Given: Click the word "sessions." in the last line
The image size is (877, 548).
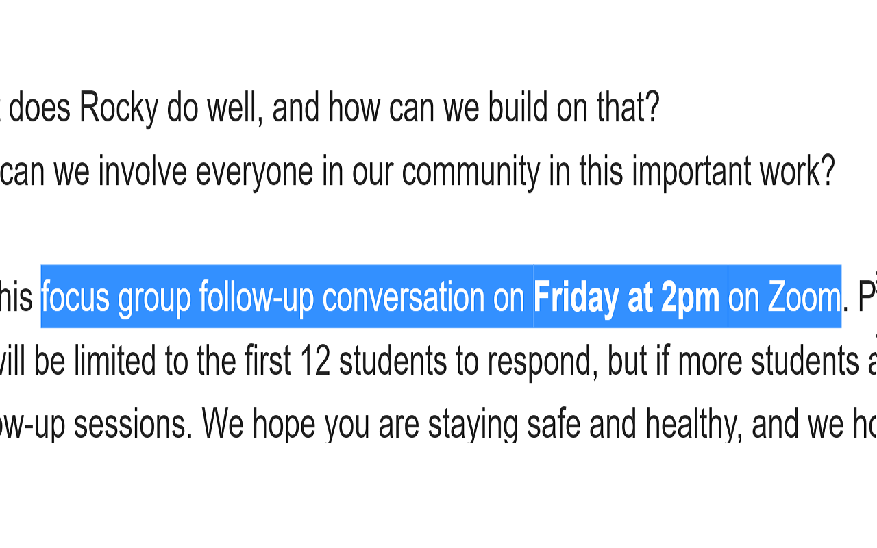Looking at the screenshot, I should pos(133,425).
